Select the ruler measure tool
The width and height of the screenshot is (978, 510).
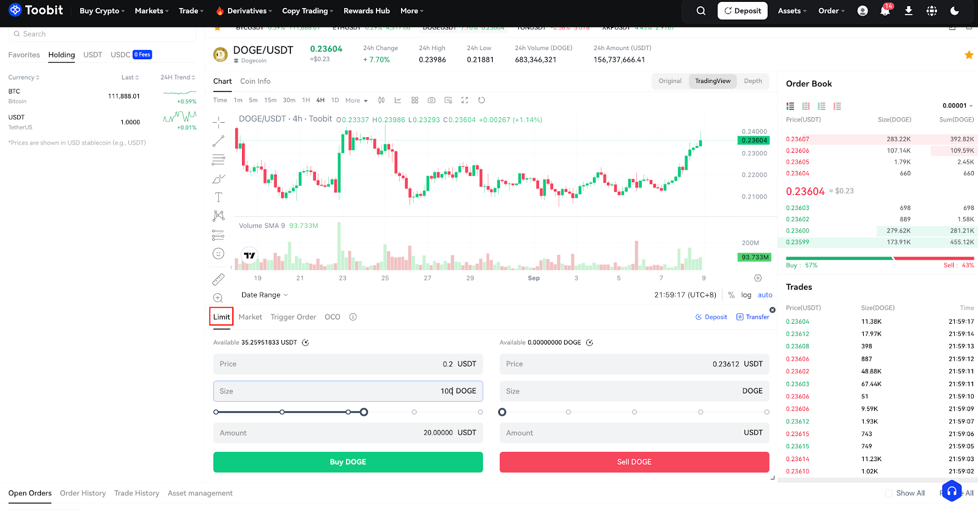218,280
